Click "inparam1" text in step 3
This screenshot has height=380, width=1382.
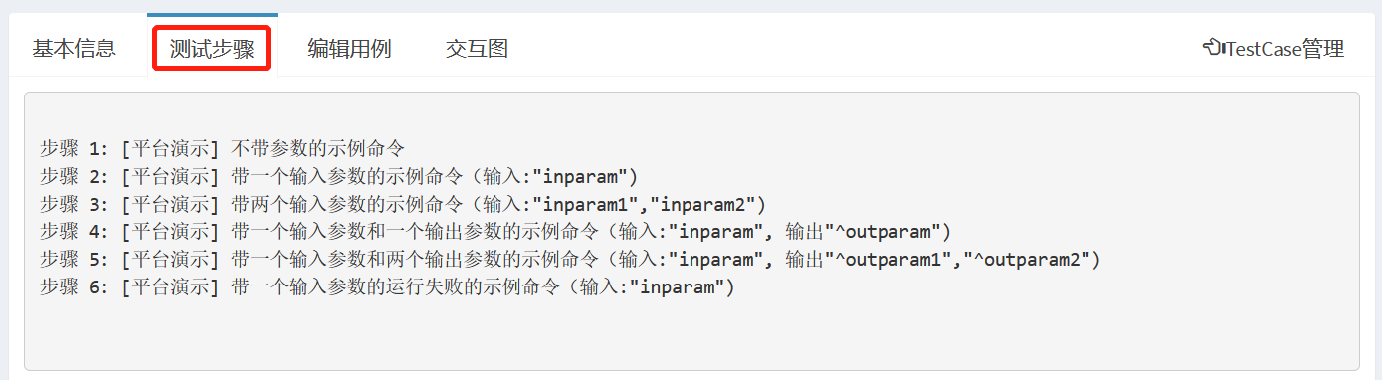(x=591, y=205)
